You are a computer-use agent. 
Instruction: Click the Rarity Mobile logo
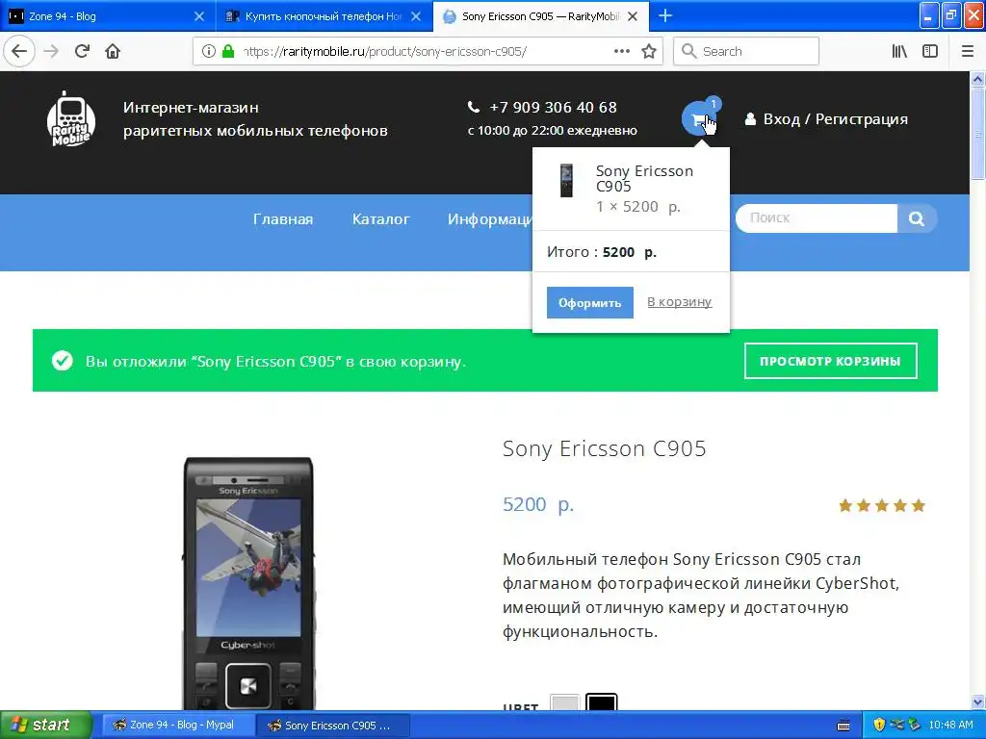tap(71, 118)
